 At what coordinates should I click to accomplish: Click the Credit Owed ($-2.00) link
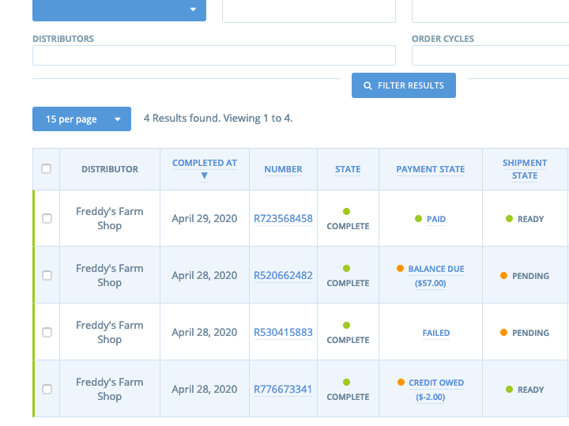pos(435,390)
